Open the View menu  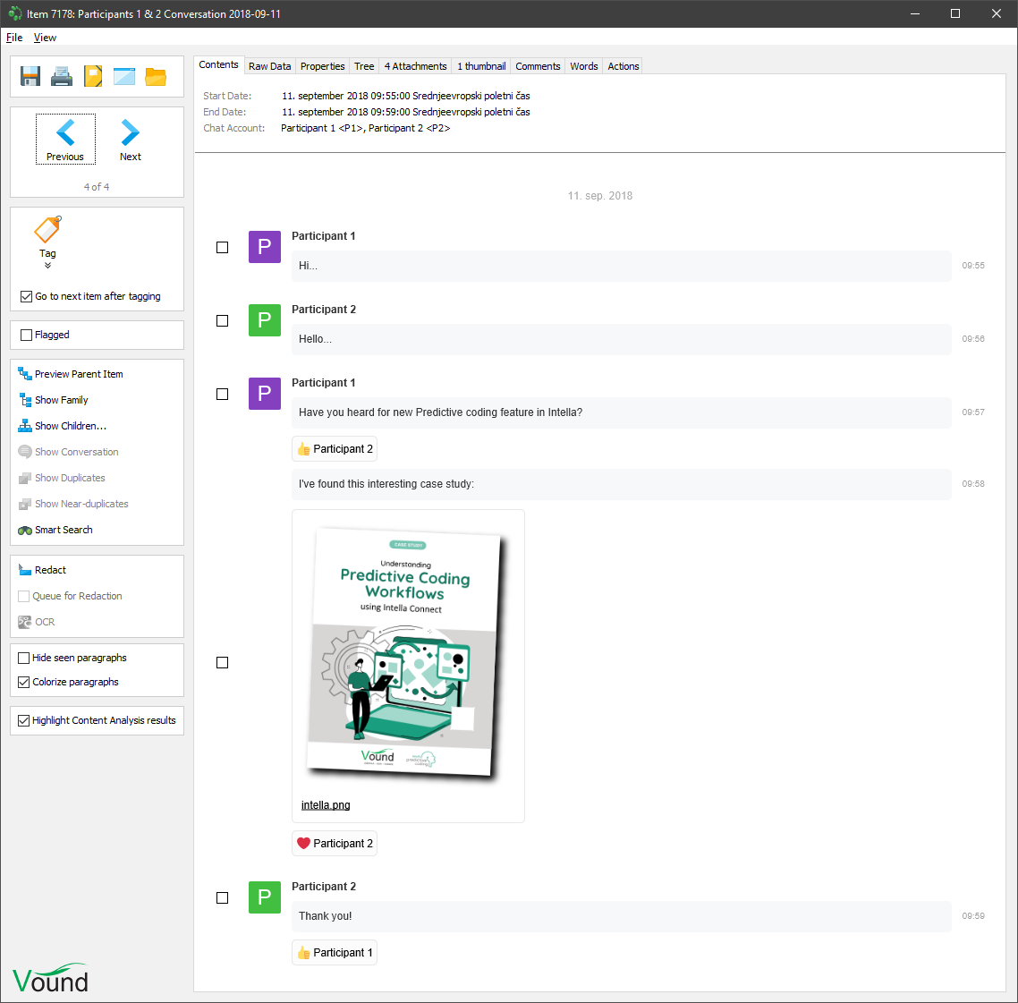45,38
